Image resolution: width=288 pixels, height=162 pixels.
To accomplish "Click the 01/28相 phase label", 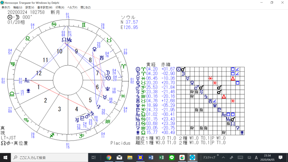I will click(16, 22).
